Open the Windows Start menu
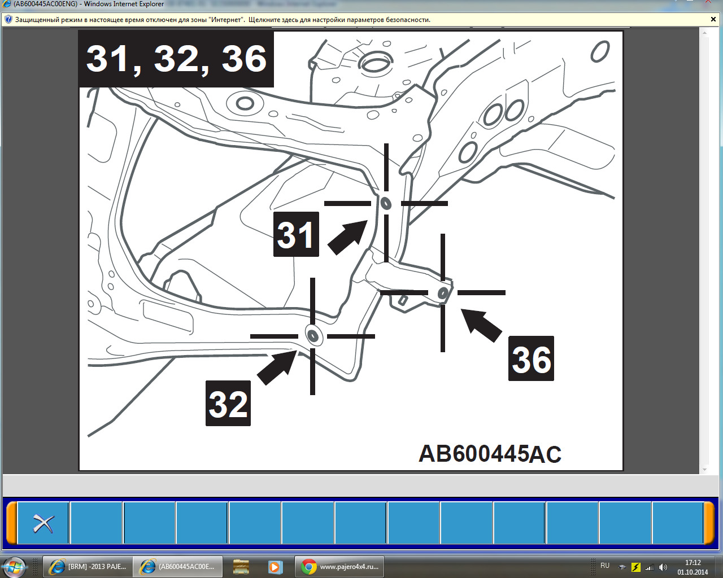The width and height of the screenshot is (723, 578). (x=14, y=567)
